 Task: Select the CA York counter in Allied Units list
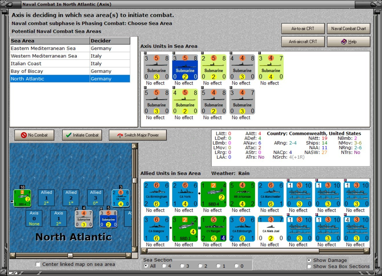click(x=185, y=195)
